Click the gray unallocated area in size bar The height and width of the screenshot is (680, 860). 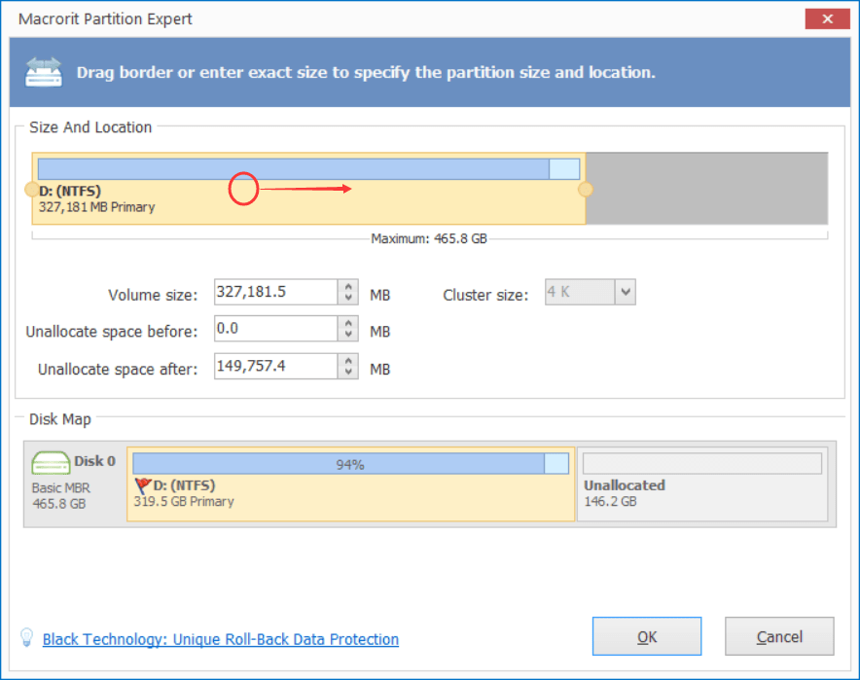[707, 188]
